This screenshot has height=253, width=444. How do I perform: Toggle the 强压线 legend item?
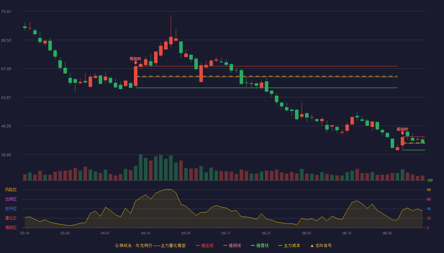coord(205,245)
